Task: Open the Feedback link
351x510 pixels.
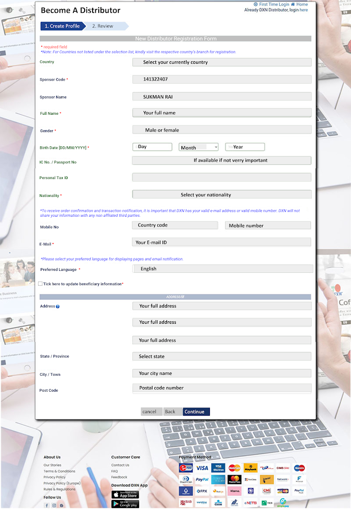Action: tap(119, 477)
